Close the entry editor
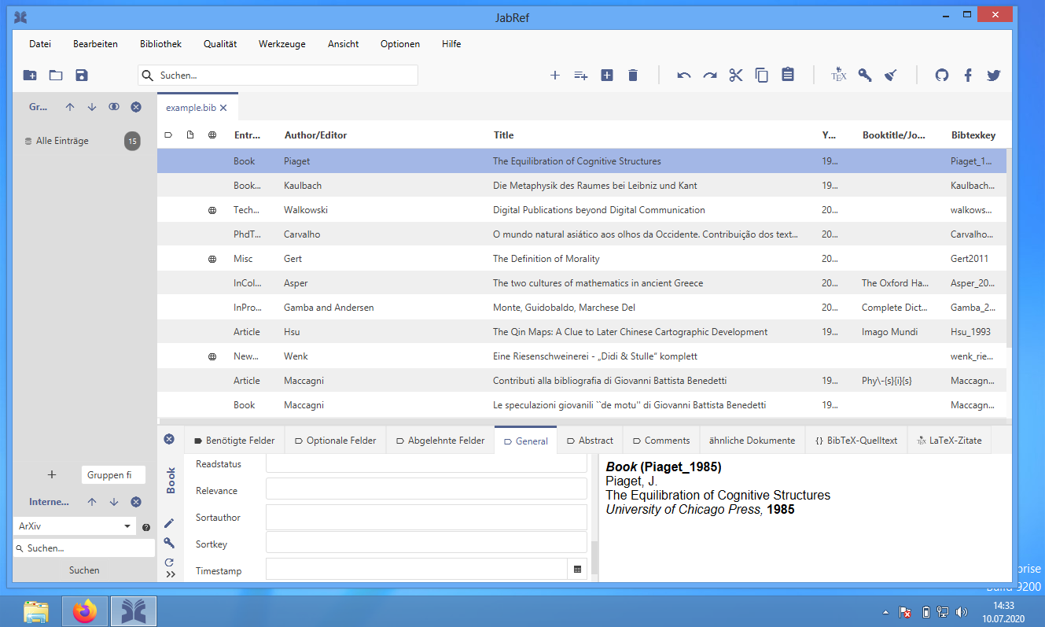 (169, 439)
